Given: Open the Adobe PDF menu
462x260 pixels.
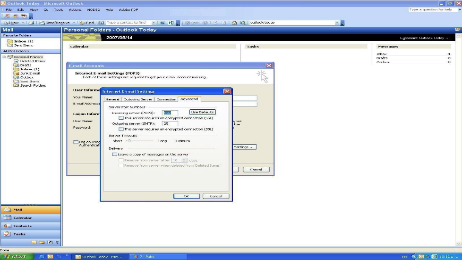Looking at the screenshot, I should pyautogui.click(x=128, y=10).
